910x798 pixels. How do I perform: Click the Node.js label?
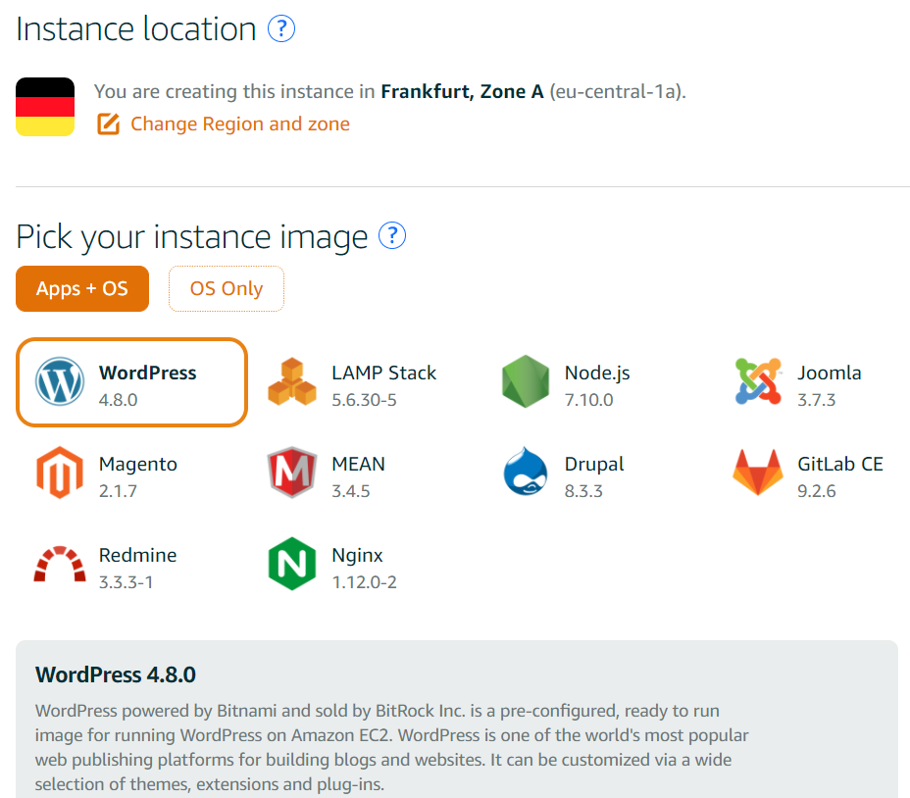click(597, 374)
